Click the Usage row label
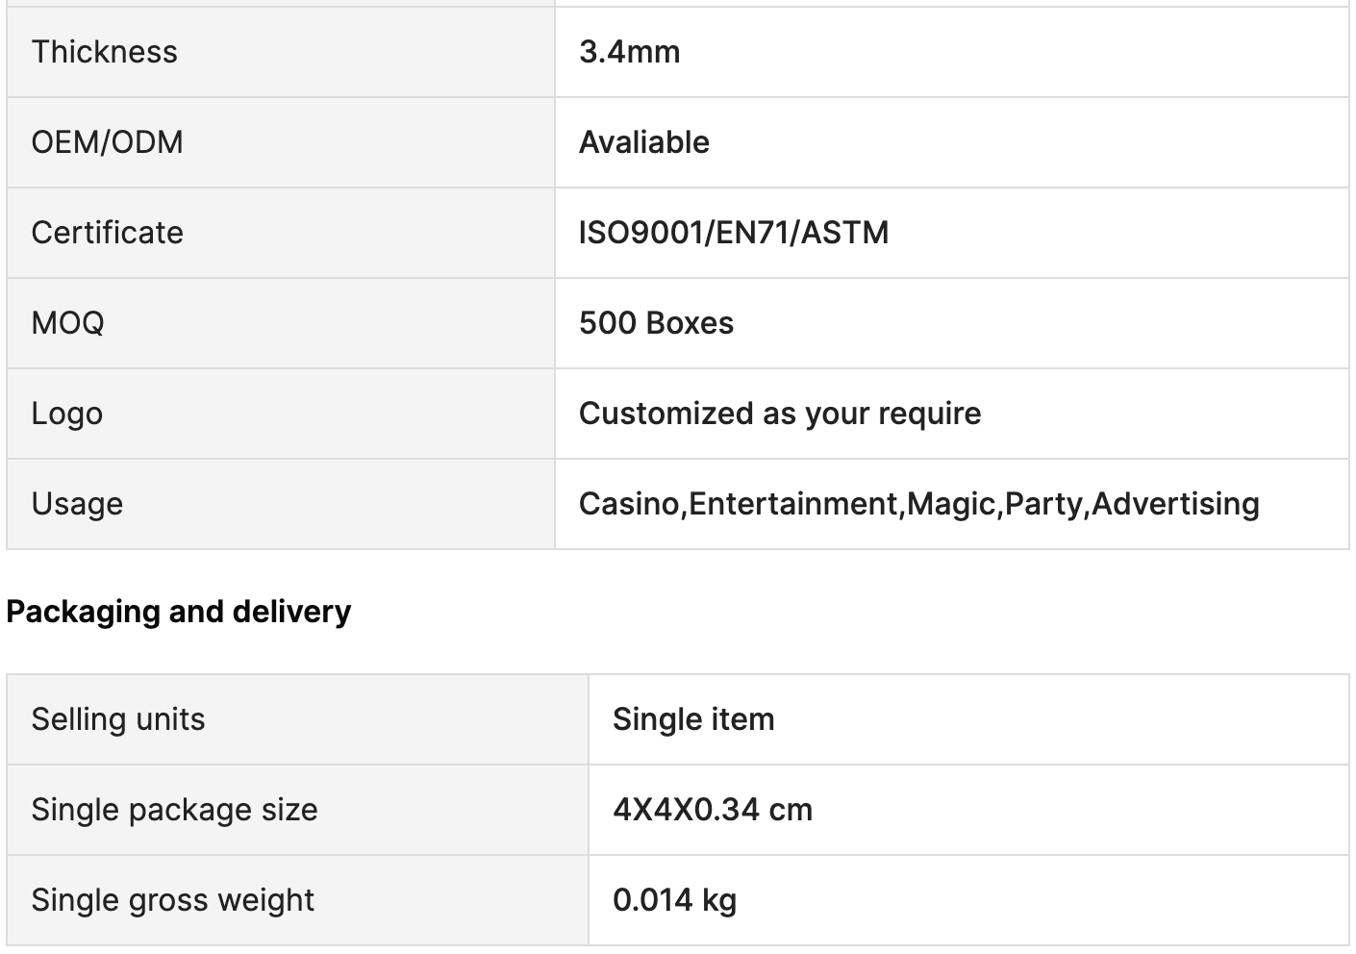This screenshot has height=954, width=1356. [77, 504]
